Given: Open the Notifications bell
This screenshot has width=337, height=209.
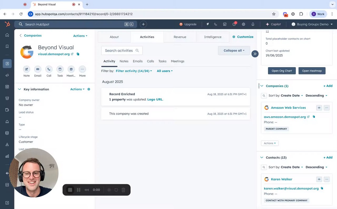Looking at the screenshot, I should (x=253, y=24).
